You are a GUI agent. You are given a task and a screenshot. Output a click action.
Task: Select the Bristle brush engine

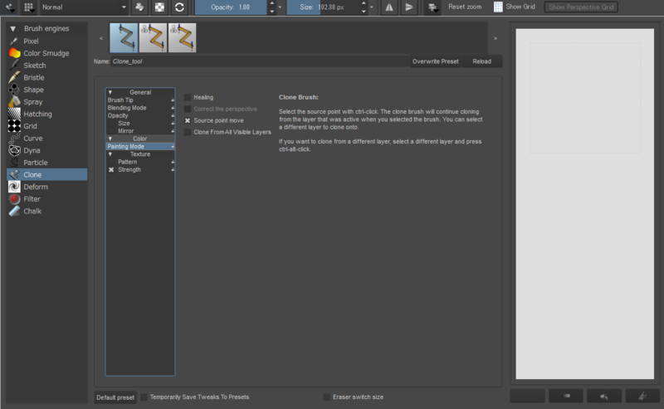pyautogui.click(x=46, y=77)
